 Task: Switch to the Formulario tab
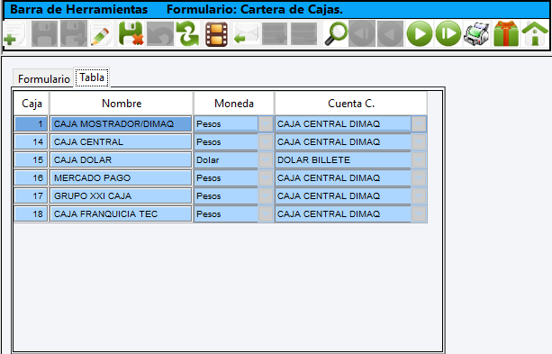[x=43, y=79]
